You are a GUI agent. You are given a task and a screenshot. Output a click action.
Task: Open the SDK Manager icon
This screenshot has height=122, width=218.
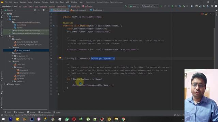point(207,6)
